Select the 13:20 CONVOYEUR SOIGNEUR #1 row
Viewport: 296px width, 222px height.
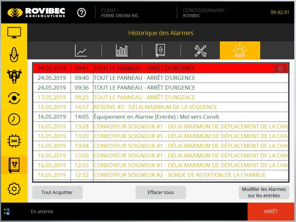pos(161,136)
